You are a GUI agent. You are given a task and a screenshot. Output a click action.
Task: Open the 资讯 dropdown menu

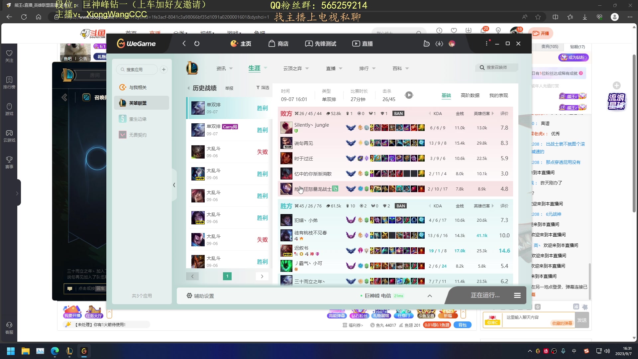click(224, 68)
